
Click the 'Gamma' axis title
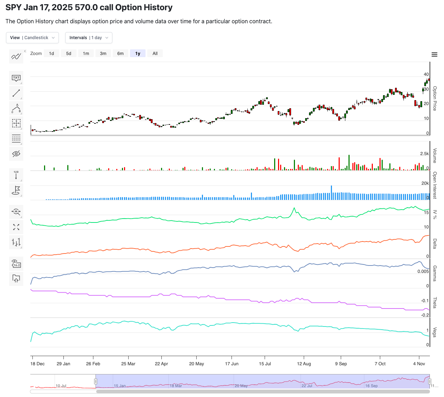click(435, 273)
